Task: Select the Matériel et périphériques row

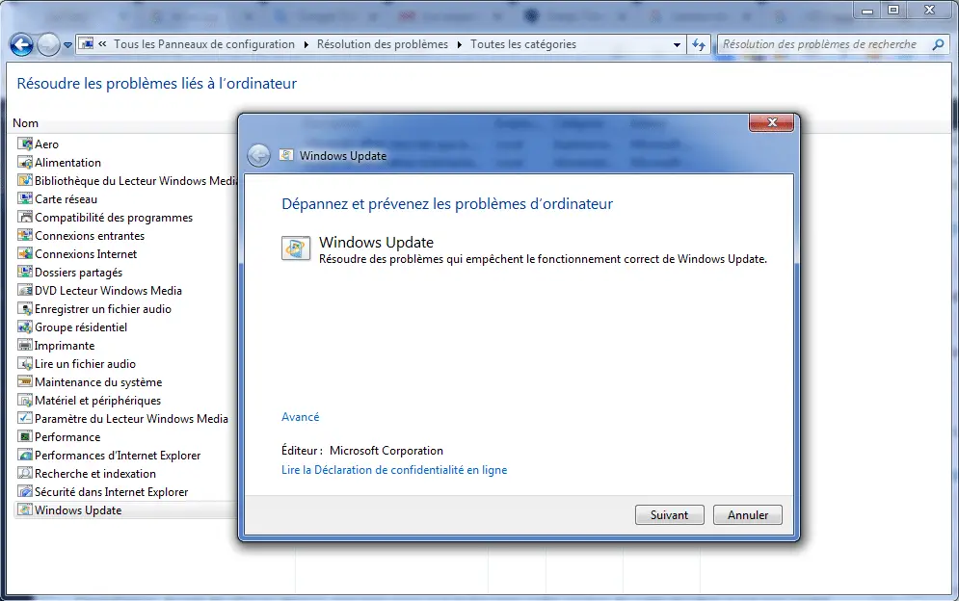Action: pos(98,401)
